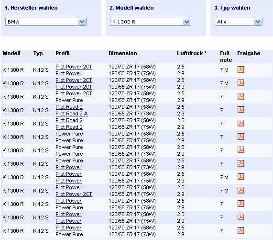Open PDF icon for Pilot Power / Pilot Power 2CT row
The width and height of the screenshot is (273, 240).
tap(241, 190)
